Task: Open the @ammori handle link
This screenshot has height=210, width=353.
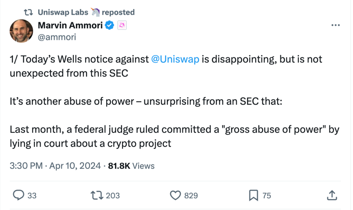Action: [x=57, y=37]
